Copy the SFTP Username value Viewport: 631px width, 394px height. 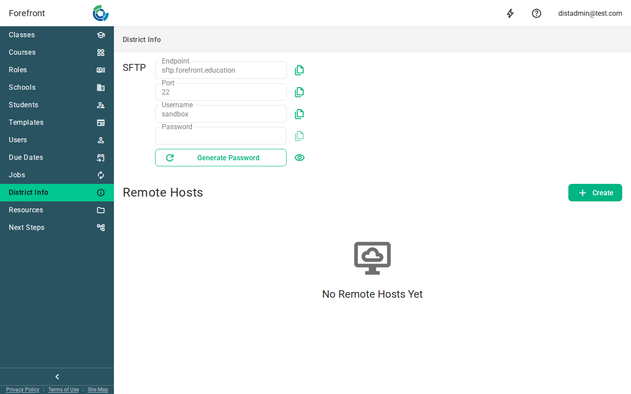(299, 114)
